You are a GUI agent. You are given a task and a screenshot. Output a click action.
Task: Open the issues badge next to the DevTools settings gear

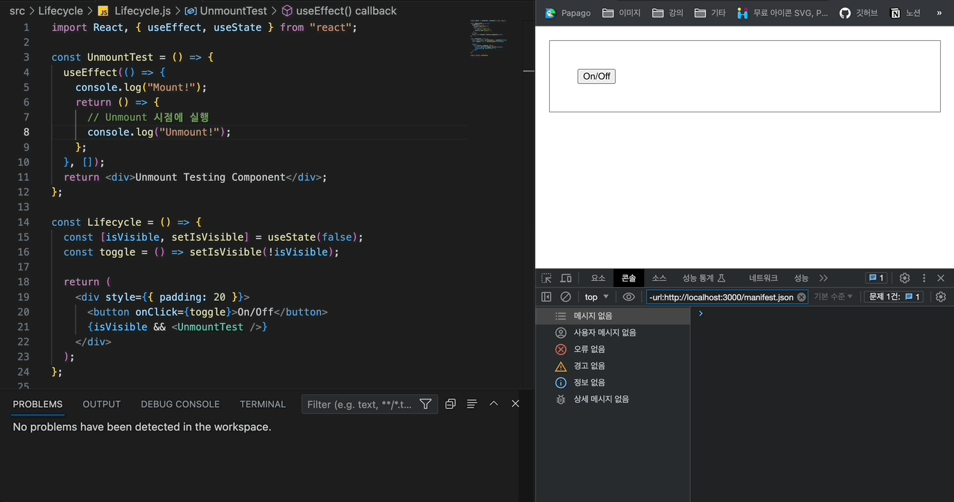[876, 278]
